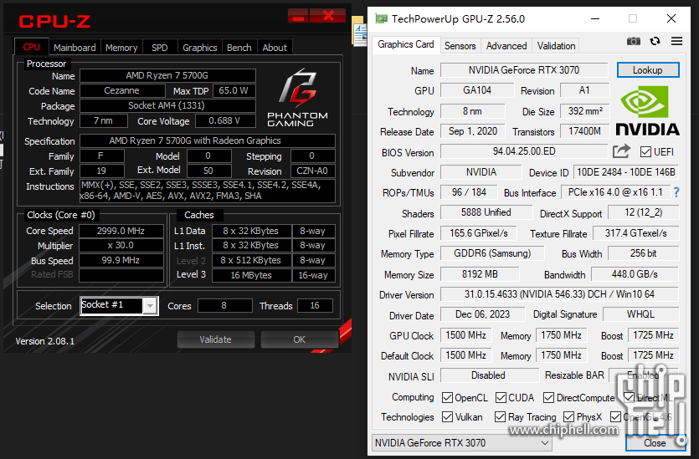Open the Bench tab

click(239, 48)
